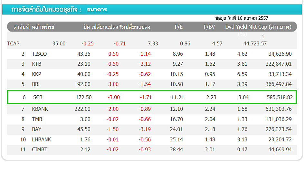Select the BAY stock symbol
The image size is (305, 171).
[37, 129]
